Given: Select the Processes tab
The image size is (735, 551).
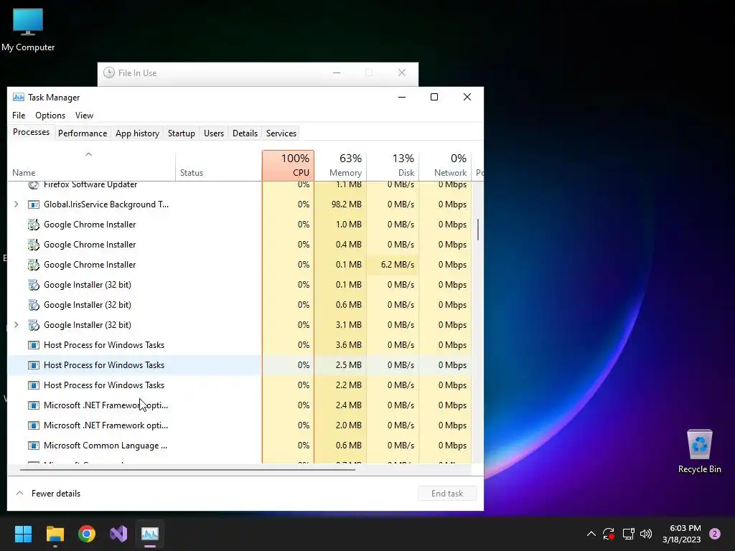Looking at the screenshot, I should [x=32, y=132].
